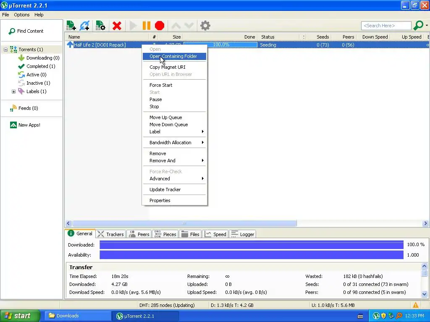
Task: Switch to the General tab
Action: point(80,234)
